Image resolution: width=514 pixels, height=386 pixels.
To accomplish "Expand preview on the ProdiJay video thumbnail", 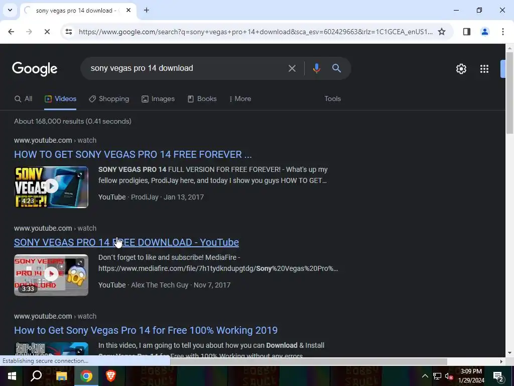I will 80,174.
